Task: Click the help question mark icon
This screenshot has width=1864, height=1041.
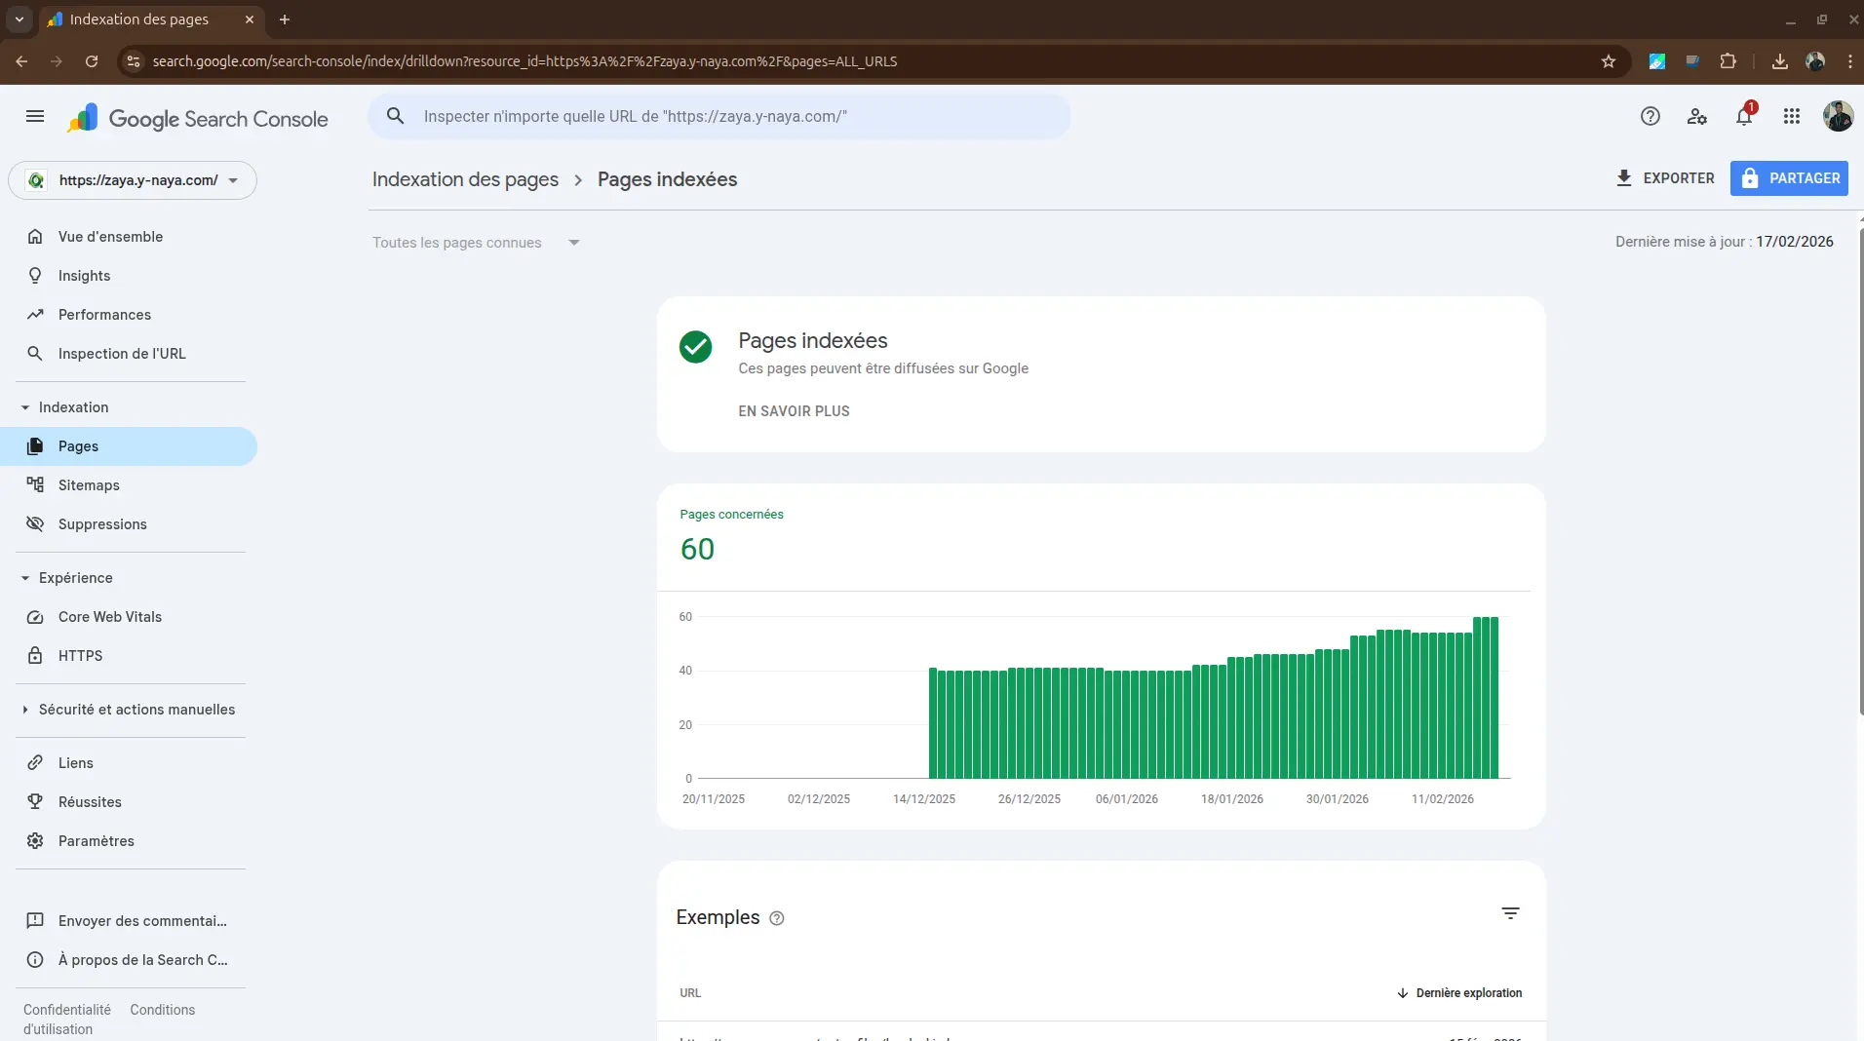Action: click(x=1650, y=117)
